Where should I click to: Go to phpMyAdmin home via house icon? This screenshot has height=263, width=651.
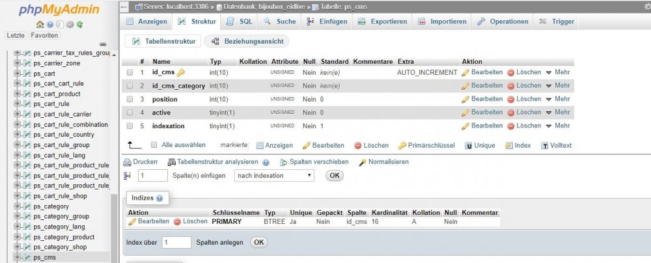click(x=40, y=25)
